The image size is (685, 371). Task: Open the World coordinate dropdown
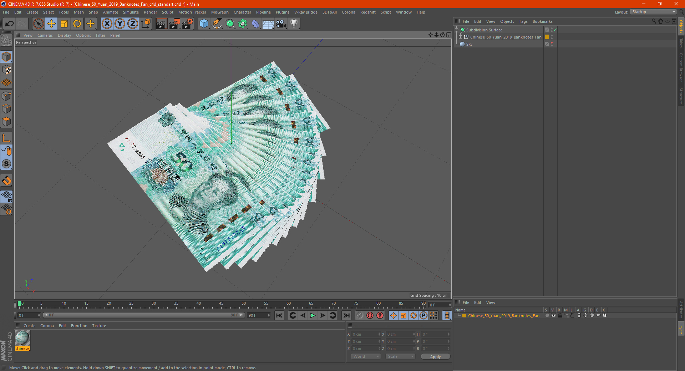point(366,356)
